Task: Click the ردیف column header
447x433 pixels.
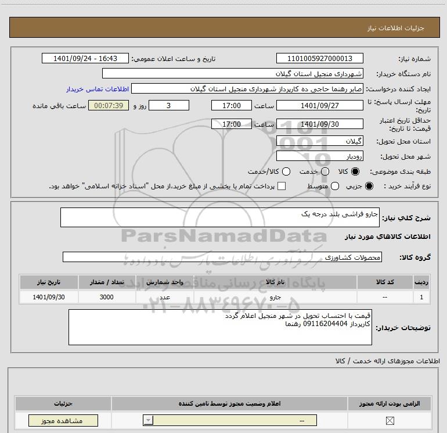Action: tap(421, 282)
